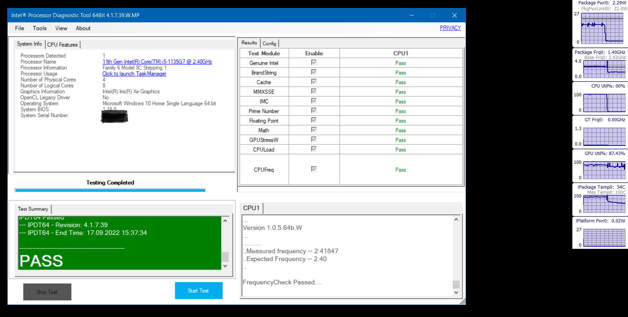The image size is (628, 317).
Task: Click the Package Frq0 frequency graph
Action: click(604, 69)
